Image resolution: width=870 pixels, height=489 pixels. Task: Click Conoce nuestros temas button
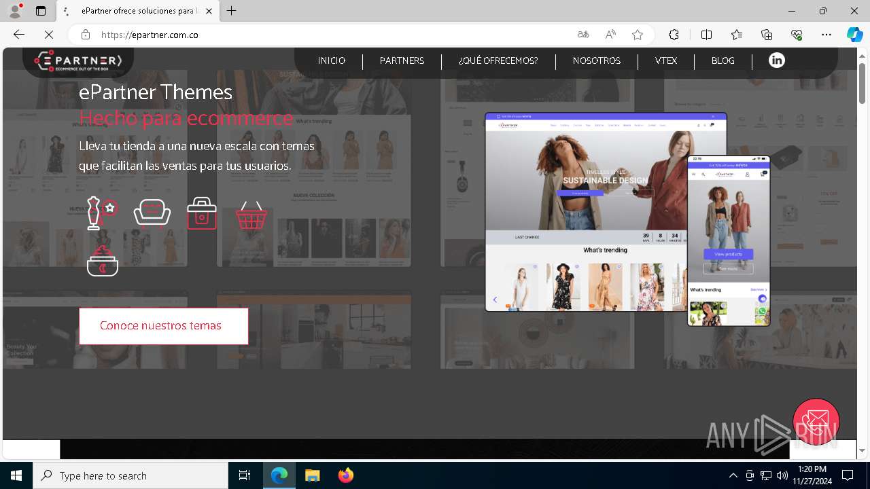(164, 326)
